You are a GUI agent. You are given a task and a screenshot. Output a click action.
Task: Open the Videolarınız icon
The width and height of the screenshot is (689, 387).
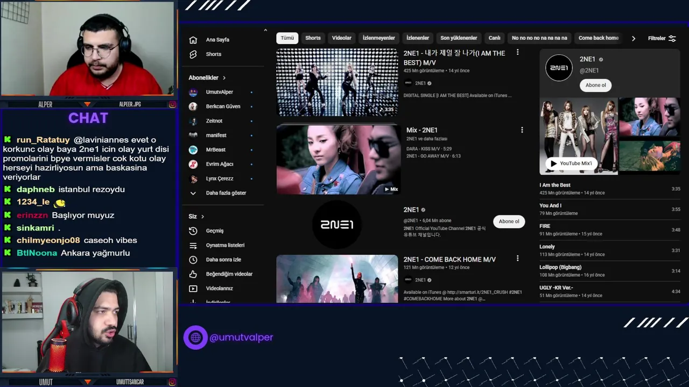[x=193, y=289]
